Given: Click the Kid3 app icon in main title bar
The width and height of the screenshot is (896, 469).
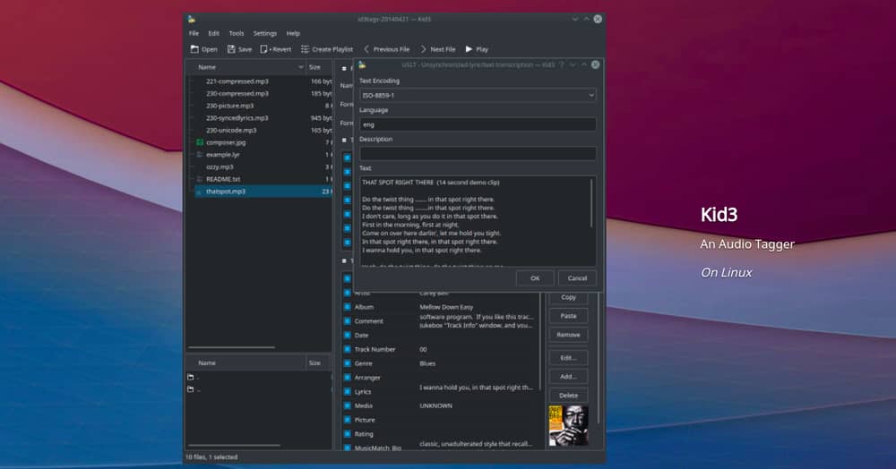Looking at the screenshot, I should point(192,19).
